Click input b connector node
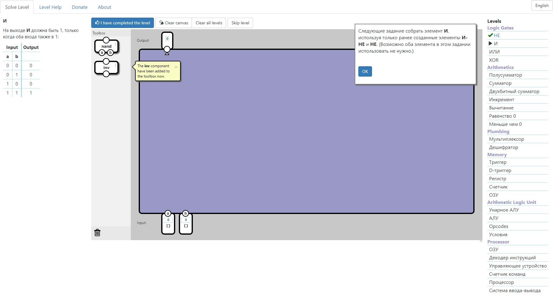This screenshot has width=553, height=307. [x=186, y=213]
